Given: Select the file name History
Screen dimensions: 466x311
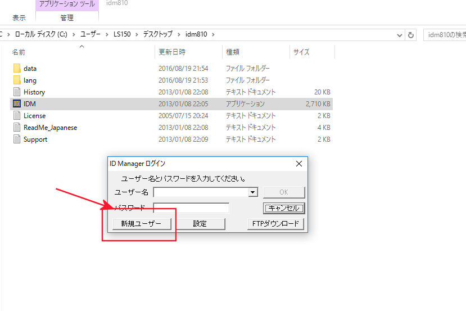Looking at the screenshot, I should [x=34, y=92].
